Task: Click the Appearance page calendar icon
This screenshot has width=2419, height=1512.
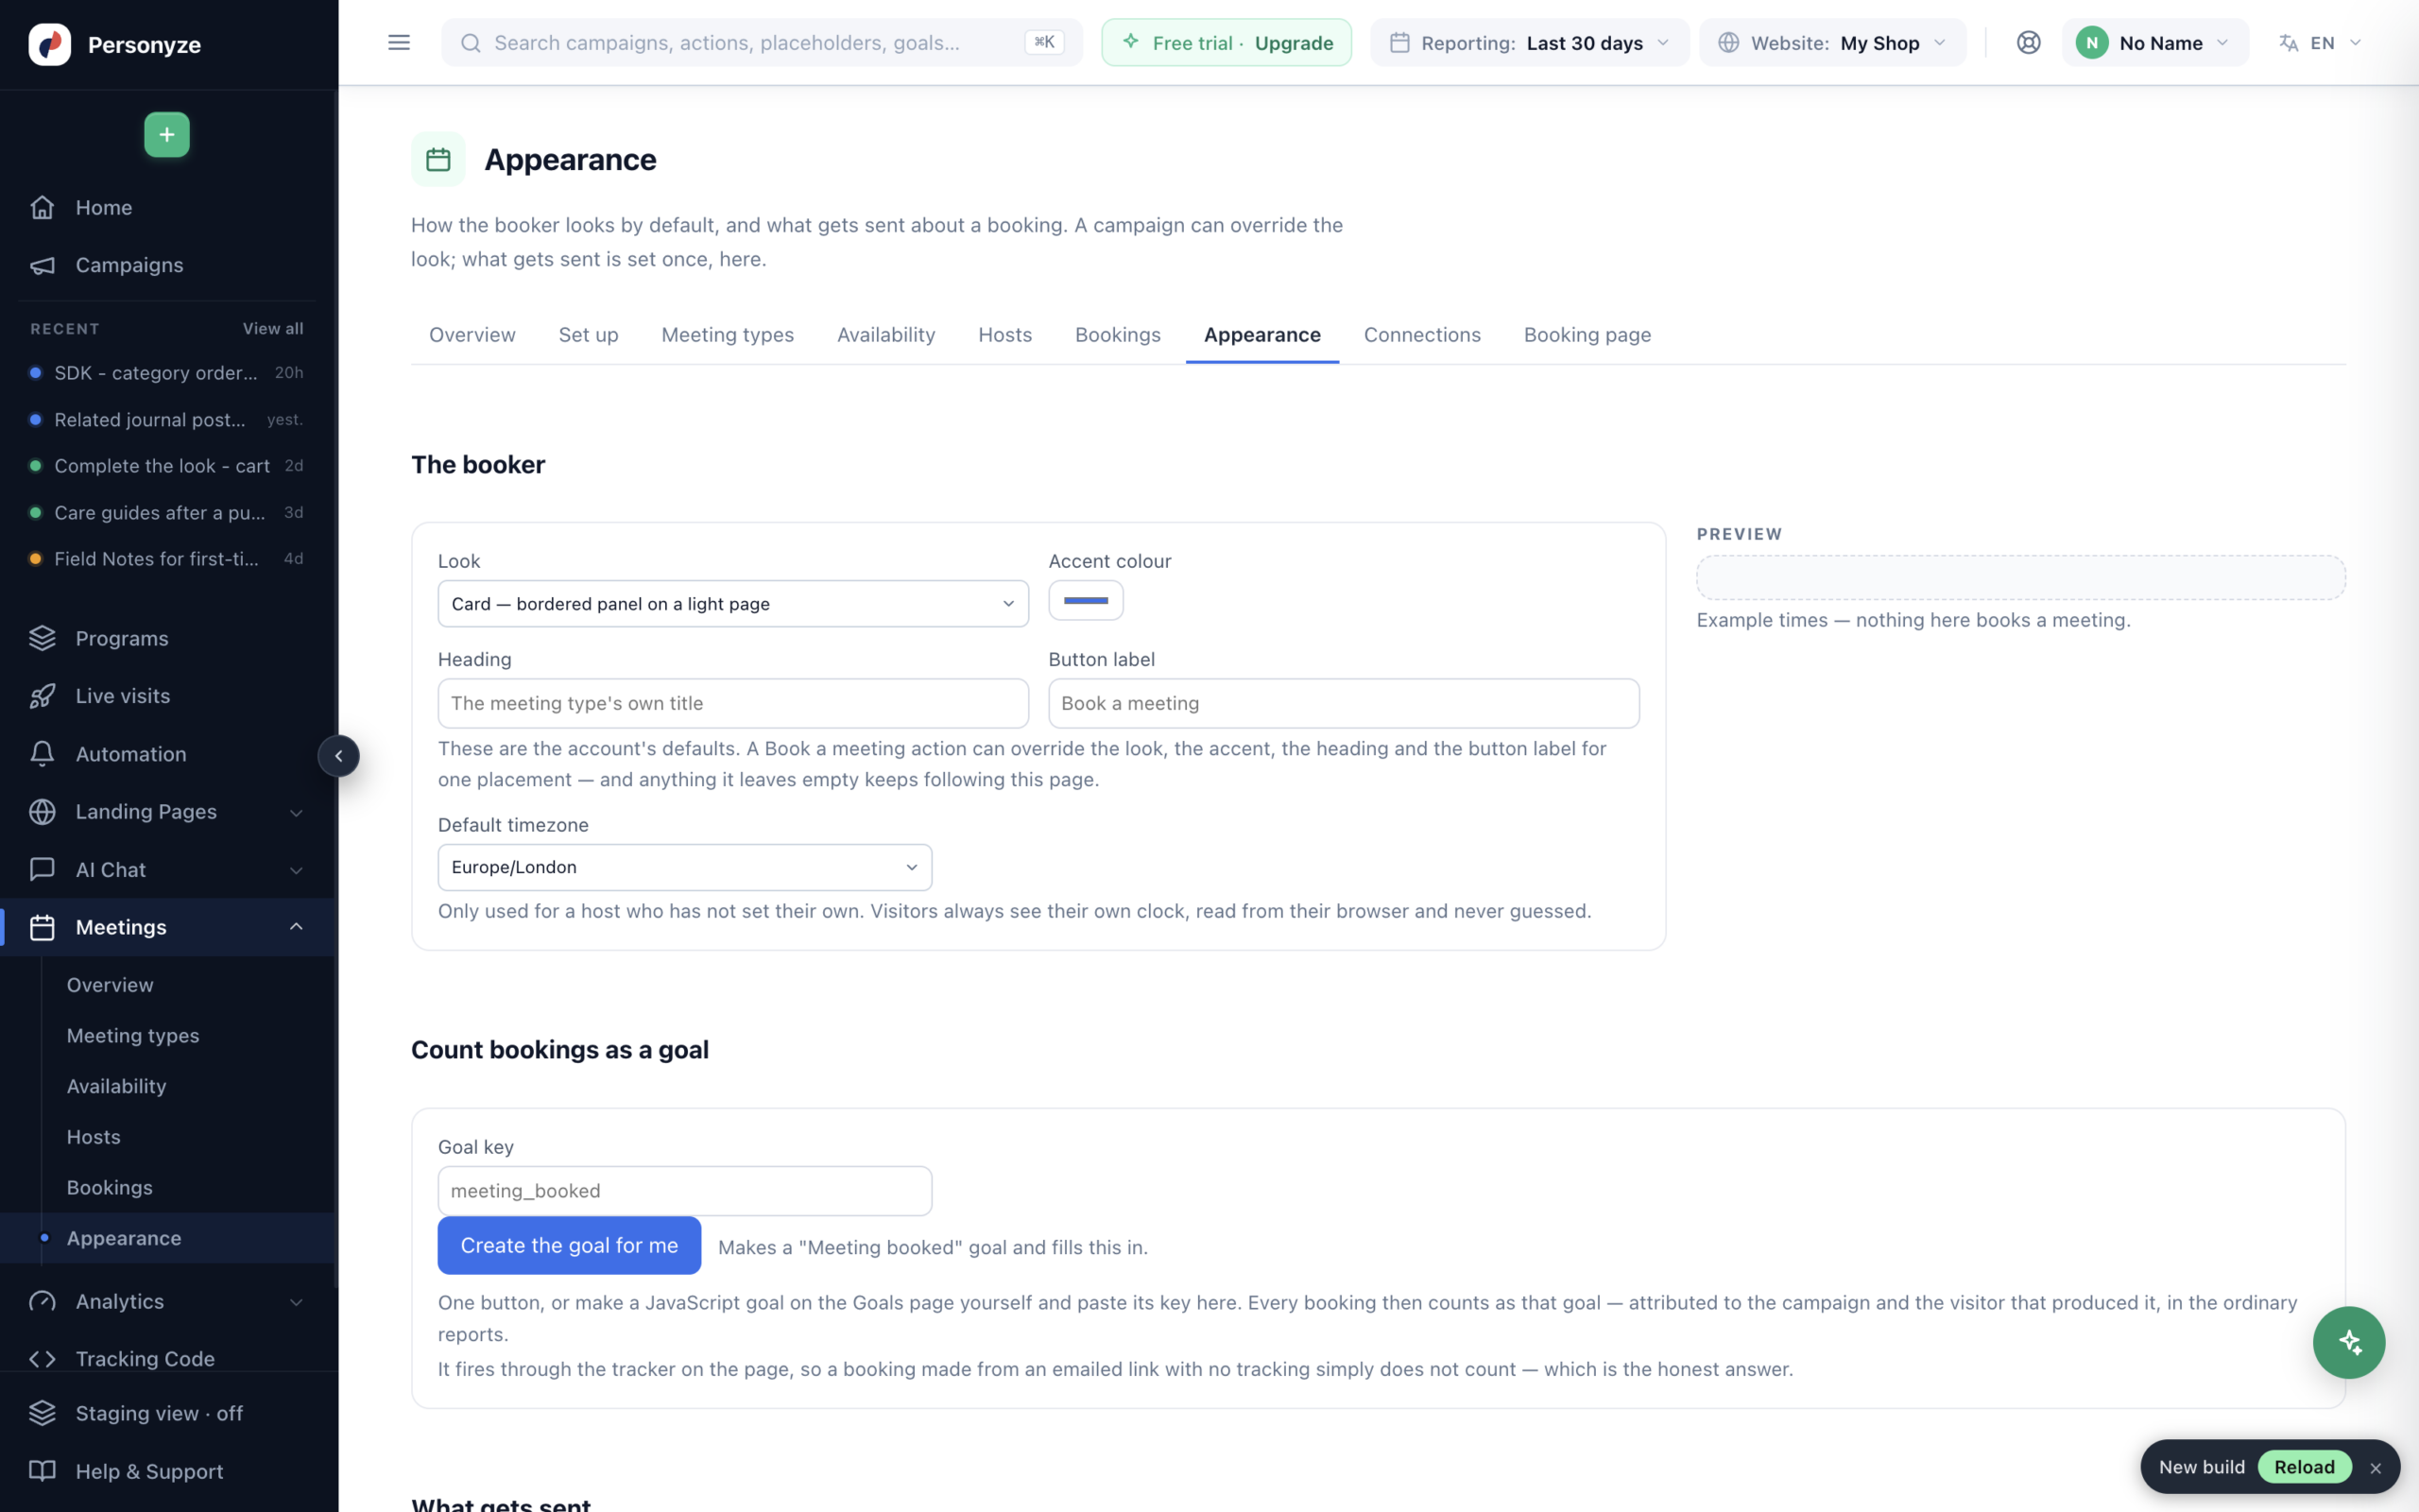Action: [437, 159]
